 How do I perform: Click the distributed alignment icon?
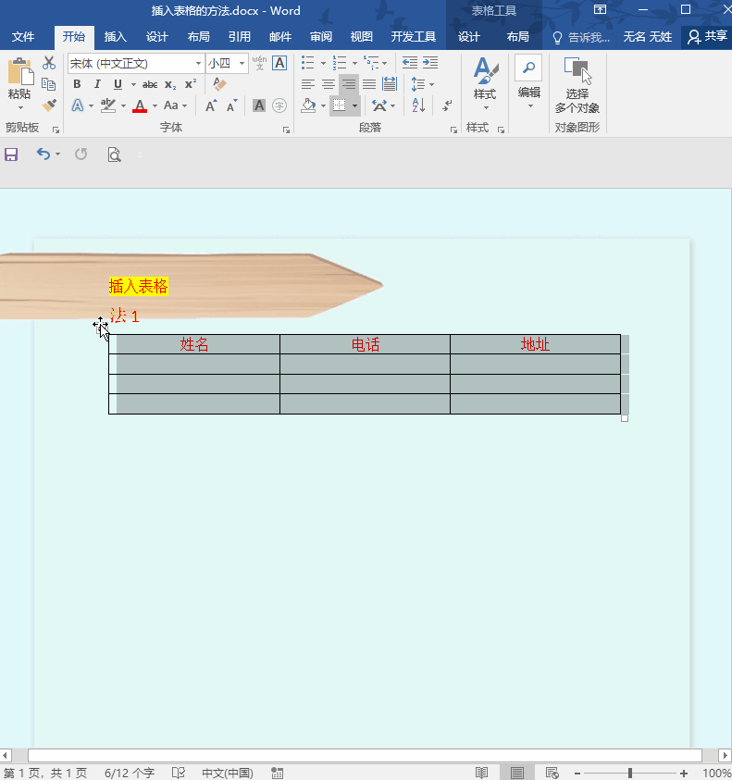pyautogui.click(x=390, y=84)
